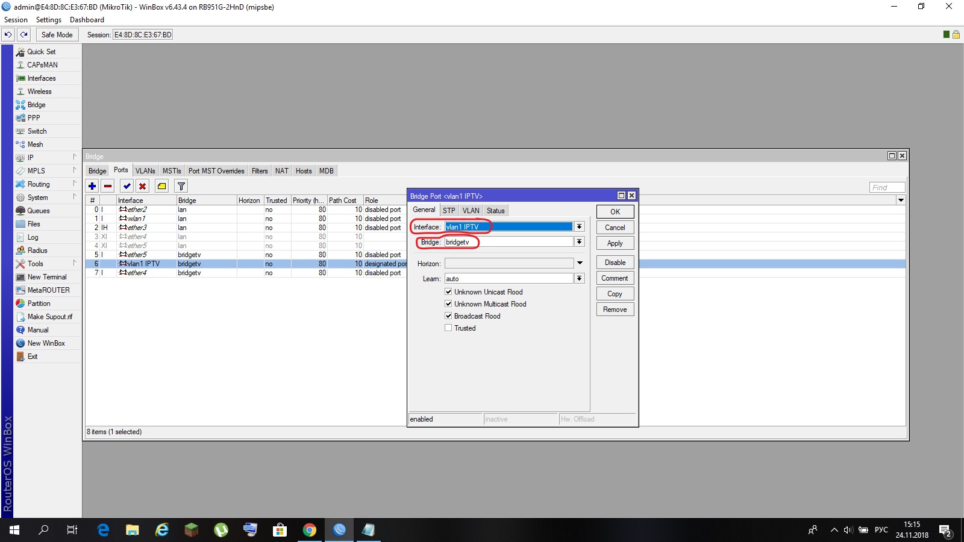Open the Learn dropdown arrow
This screenshot has width=964, height=542.
click(x=580, y=279)
